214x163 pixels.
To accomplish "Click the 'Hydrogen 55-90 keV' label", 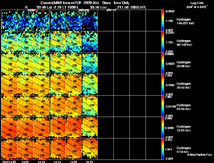I will click(x=184, y=64).
